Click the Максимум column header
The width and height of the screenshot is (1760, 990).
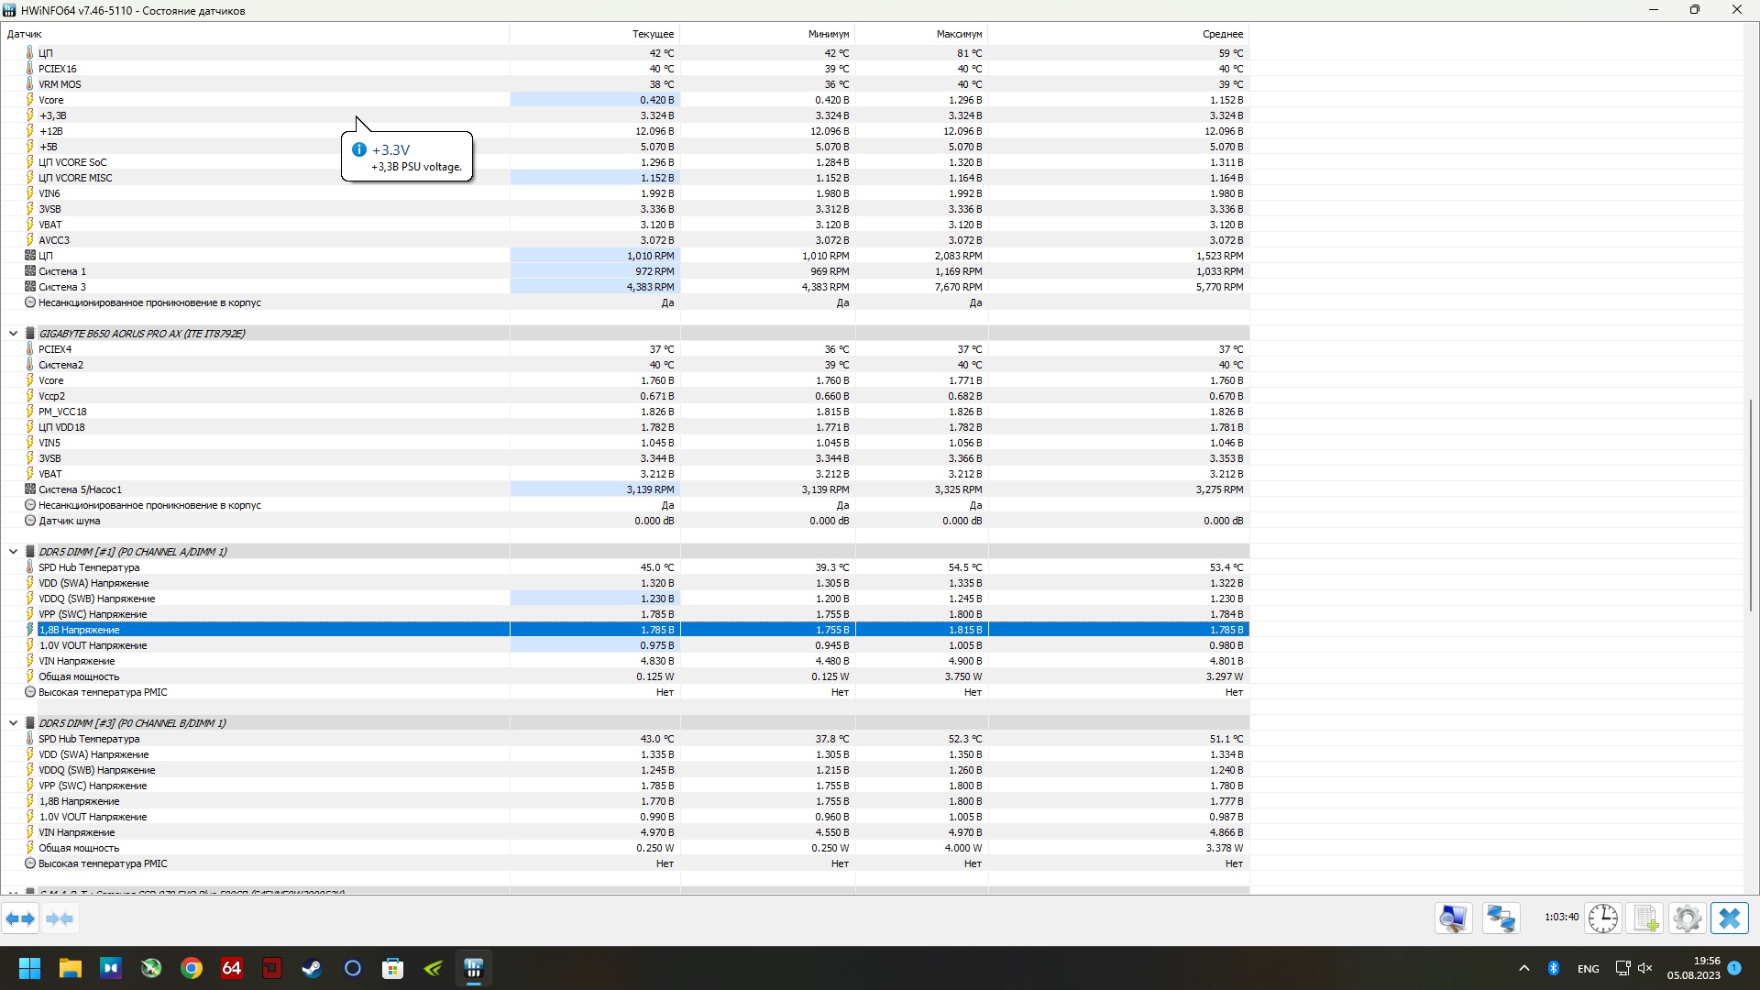click(958, 34)
